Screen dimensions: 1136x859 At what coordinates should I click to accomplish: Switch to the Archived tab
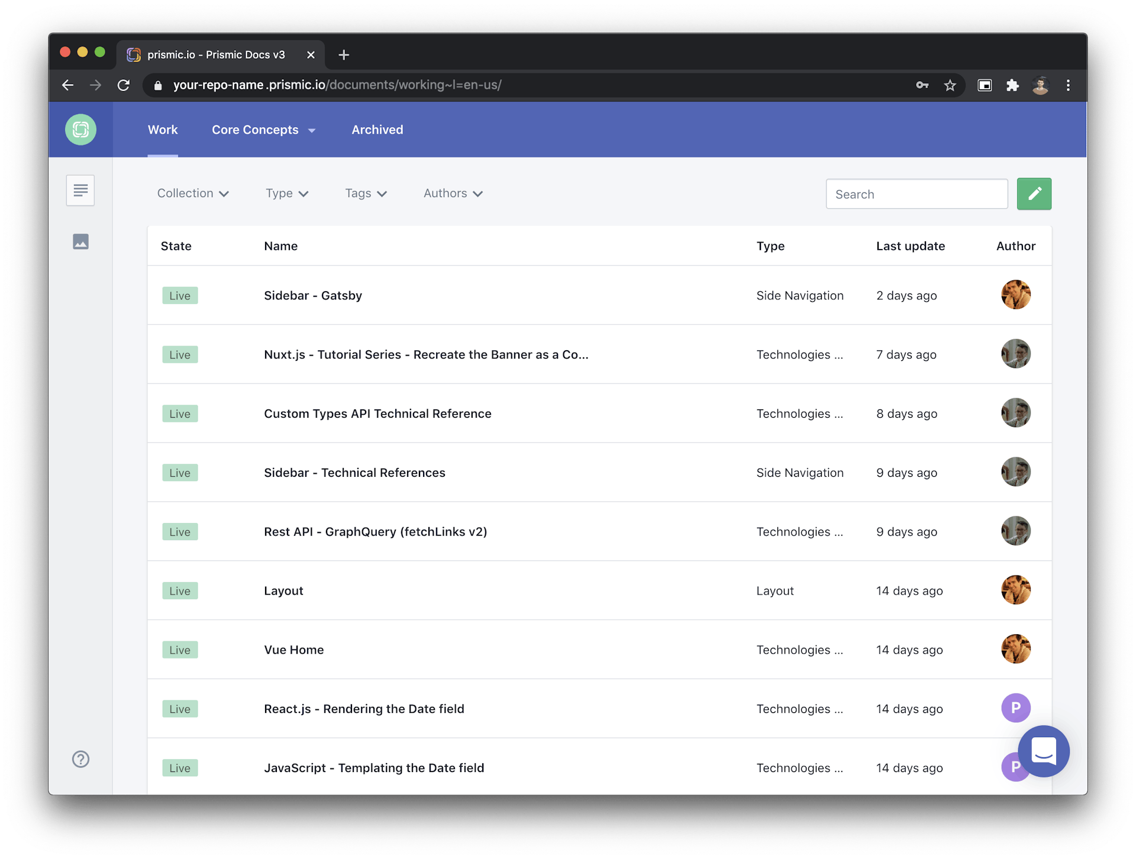[378, 129]
